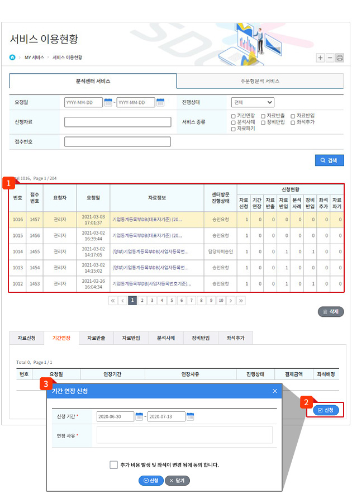
Task: Open the 분석사례 tab
Action: (166, 338)
